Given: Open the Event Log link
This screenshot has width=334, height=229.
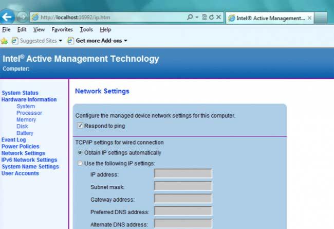Looking at the screenshot, I should pos(14,140).
